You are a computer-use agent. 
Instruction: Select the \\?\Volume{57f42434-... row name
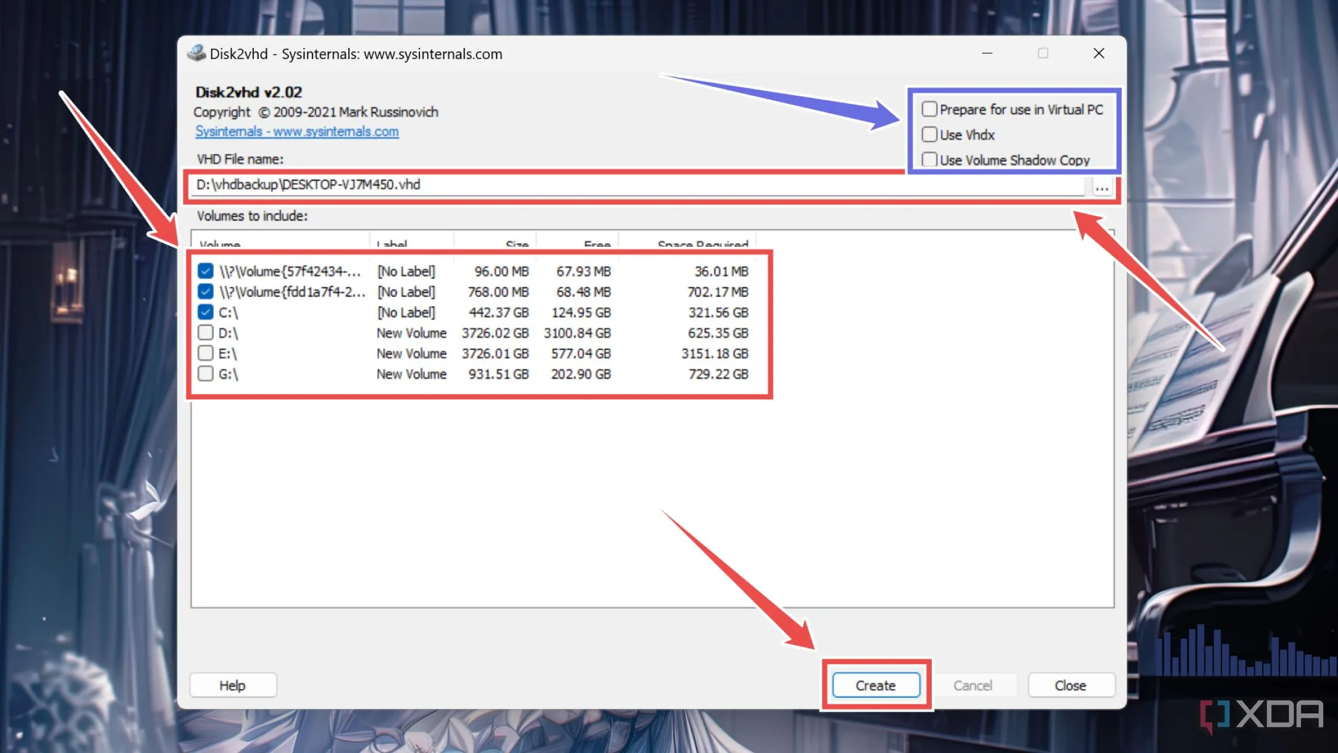[290, 271]
